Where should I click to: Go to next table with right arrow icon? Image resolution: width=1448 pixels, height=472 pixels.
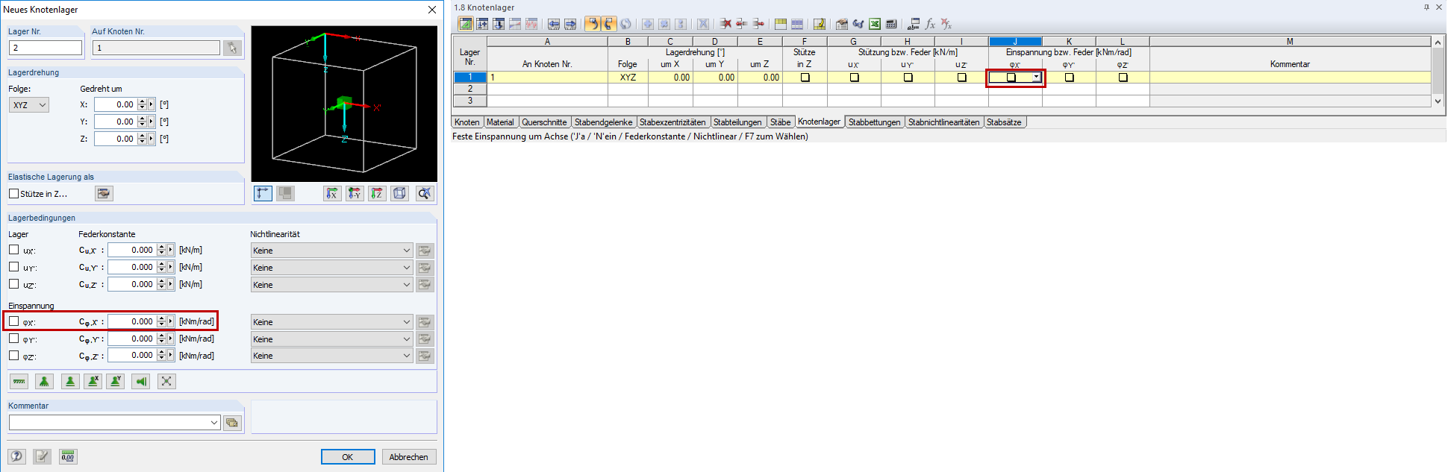570,24
